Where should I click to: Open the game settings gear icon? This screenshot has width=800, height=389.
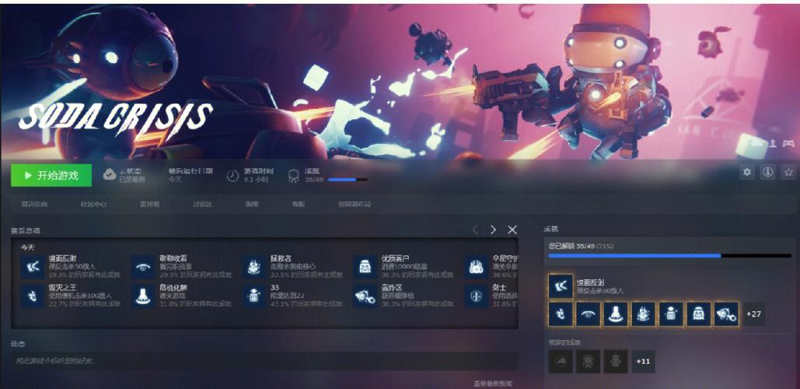(x=747, y=173)
